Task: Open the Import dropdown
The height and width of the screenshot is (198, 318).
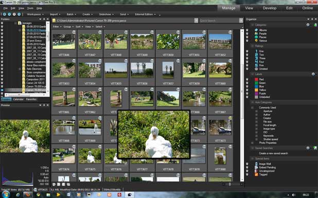Action: 55,14
